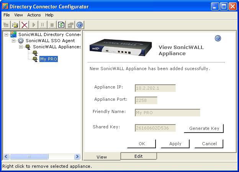
Task: Click the properties toolbar icon left of the open folder
Action: (x=6, y=25)
